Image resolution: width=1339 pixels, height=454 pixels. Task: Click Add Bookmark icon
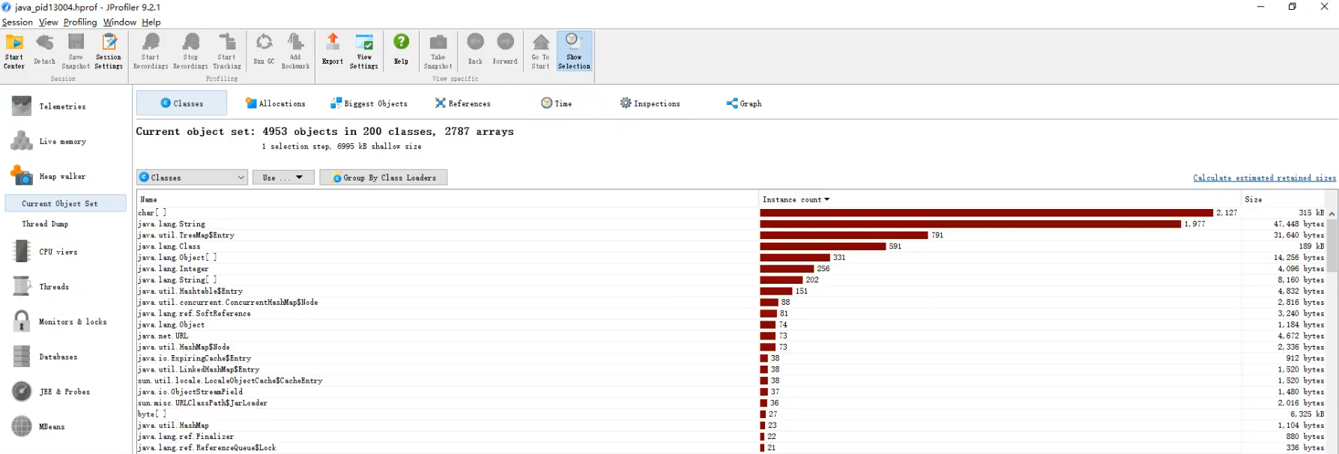(295, 51)
